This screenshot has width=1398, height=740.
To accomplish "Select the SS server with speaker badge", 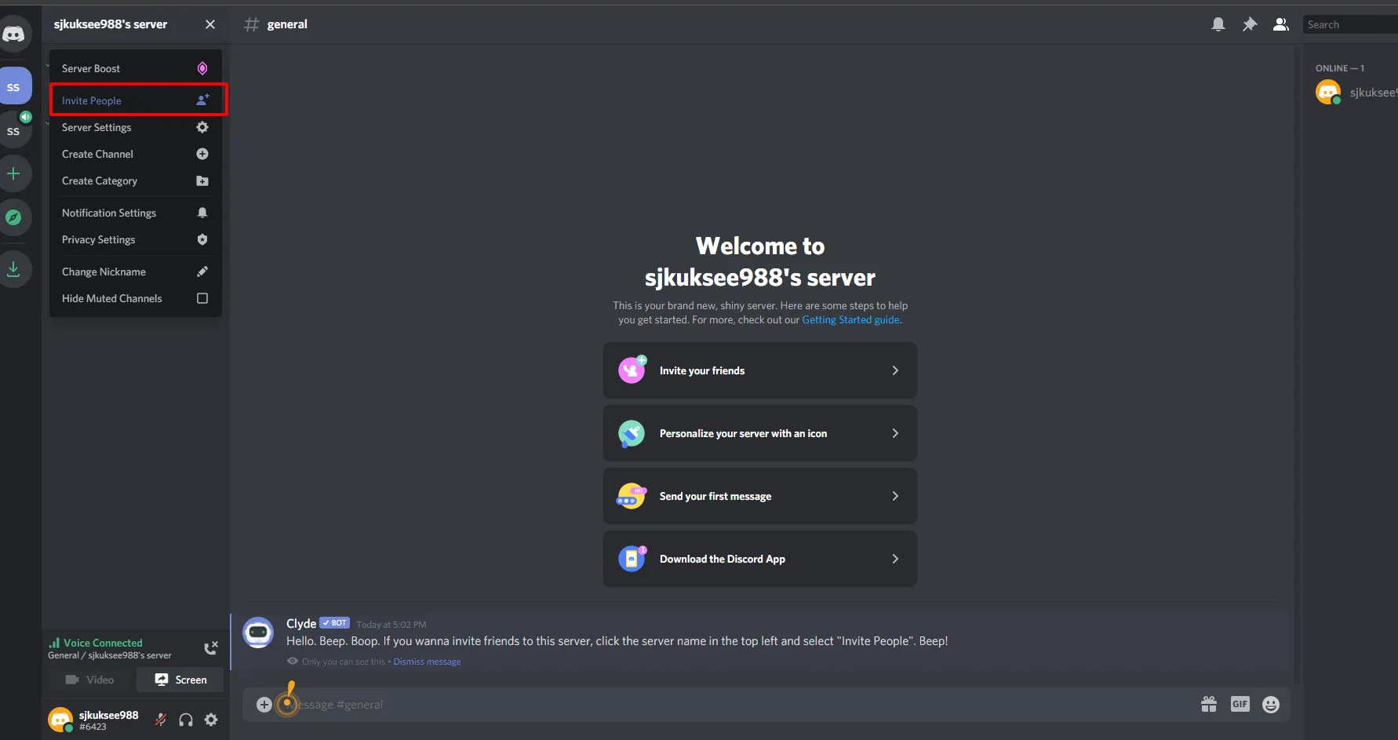I will click(x=13, y=130).
